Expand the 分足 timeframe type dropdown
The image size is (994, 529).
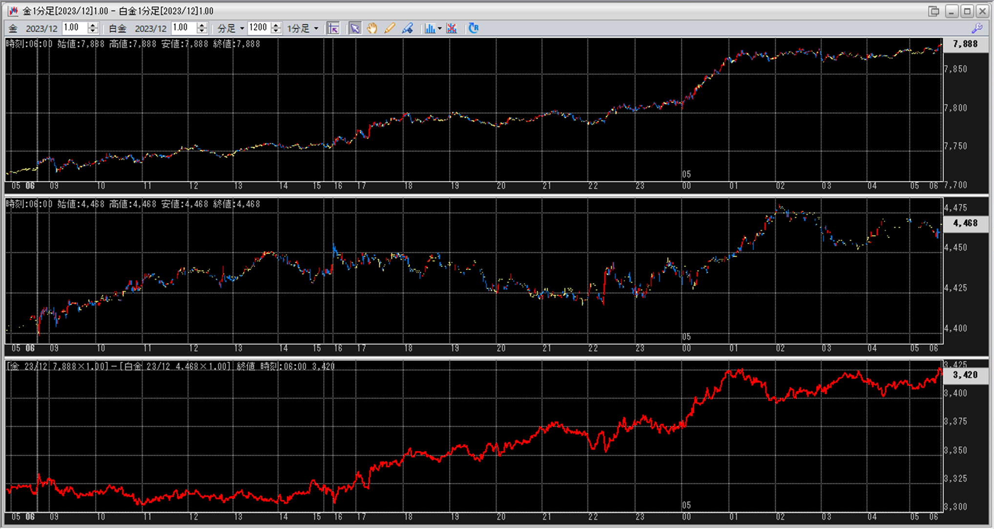click(242, 28)
